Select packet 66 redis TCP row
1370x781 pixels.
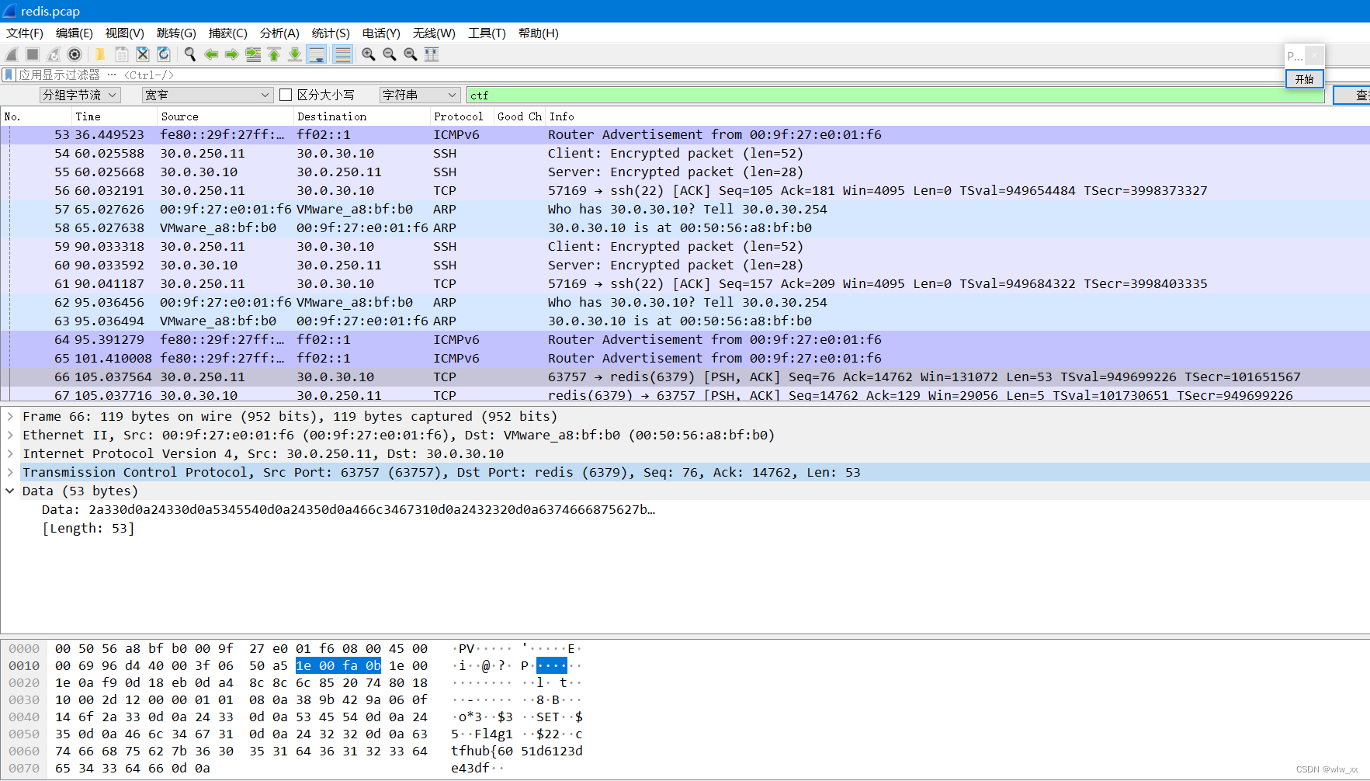tap(685, 377)
